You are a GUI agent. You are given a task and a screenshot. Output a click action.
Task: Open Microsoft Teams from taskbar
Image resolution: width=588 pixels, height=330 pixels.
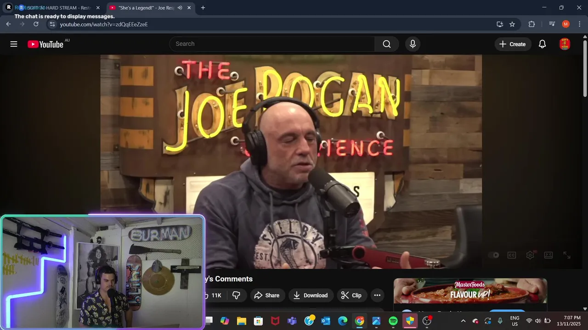point(292,321)
